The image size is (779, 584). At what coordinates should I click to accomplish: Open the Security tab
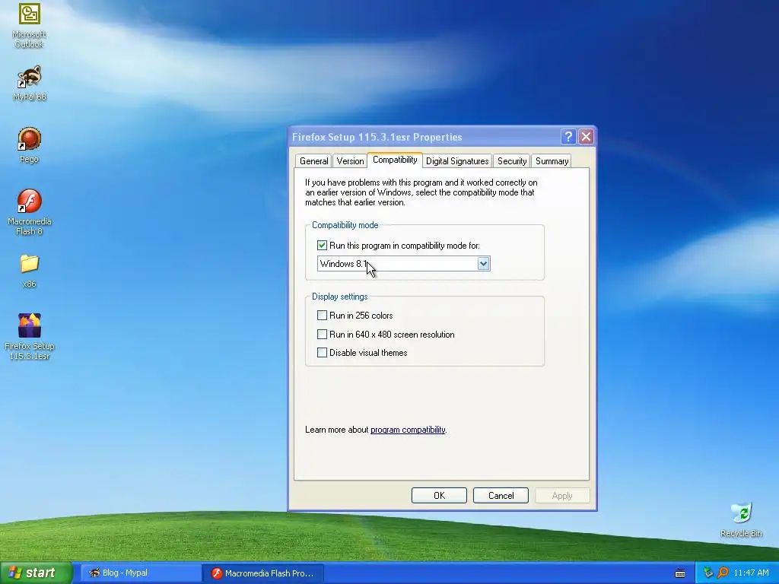512,161
